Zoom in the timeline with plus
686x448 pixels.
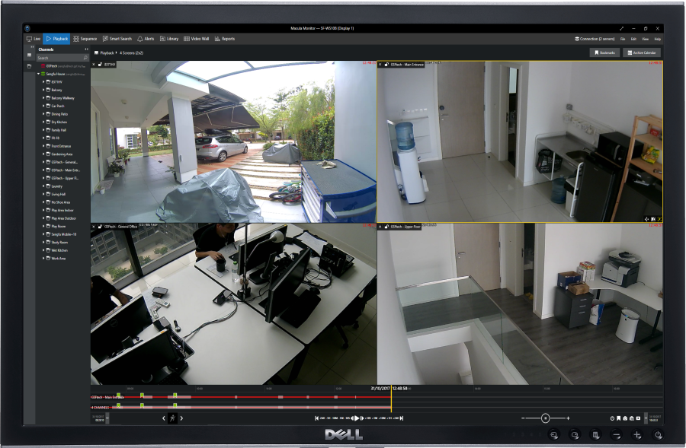(568, 418)
